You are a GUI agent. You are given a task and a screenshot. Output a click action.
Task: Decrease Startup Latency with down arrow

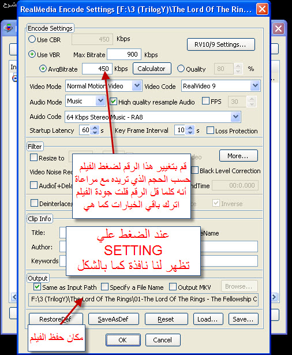(x=95, y=133)
